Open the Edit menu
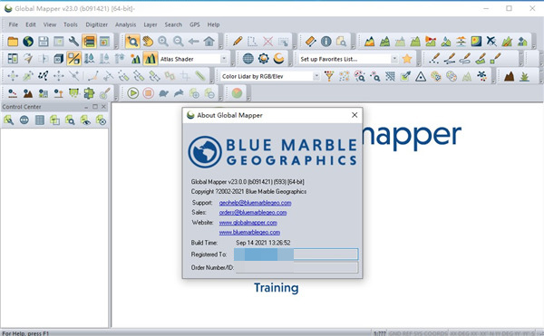Image resolution: width=544 pixels, height=336 pixels. tap(31, 24)
